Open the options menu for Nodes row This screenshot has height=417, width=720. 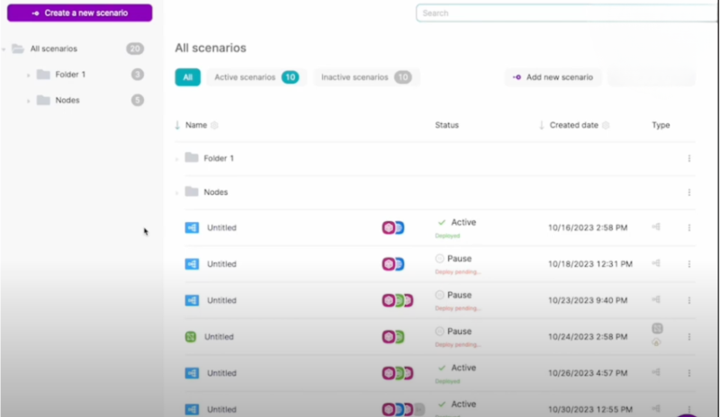[689, 192]
